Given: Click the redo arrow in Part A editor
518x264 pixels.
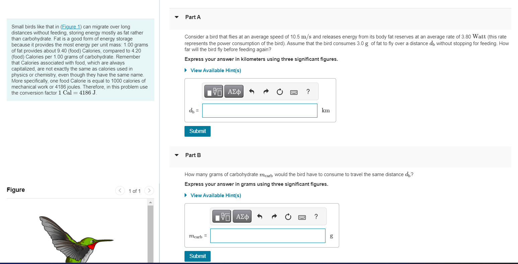Looking at the screenshot, I should 266,91.
